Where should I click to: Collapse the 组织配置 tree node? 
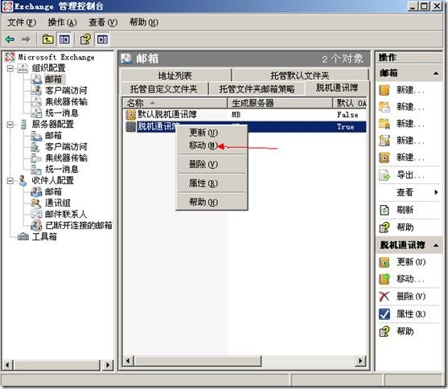tap(10, 68)
